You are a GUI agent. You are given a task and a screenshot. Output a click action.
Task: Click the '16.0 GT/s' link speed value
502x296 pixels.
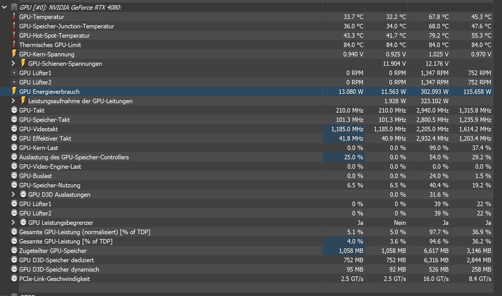(436, 279)
